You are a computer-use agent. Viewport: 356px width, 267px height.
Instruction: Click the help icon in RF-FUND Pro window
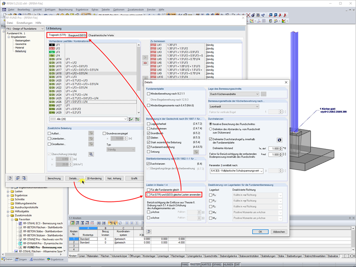[x=10, y=178]
